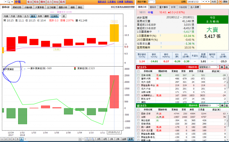Image resolution: width=229 pixels, height=142 pixels.
Task: Click help icon next to 佔股本比重
Action: pos(161,43)
